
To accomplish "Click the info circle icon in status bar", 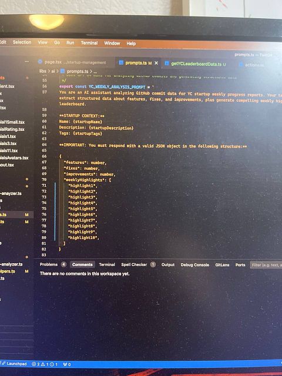I will 52,364.
